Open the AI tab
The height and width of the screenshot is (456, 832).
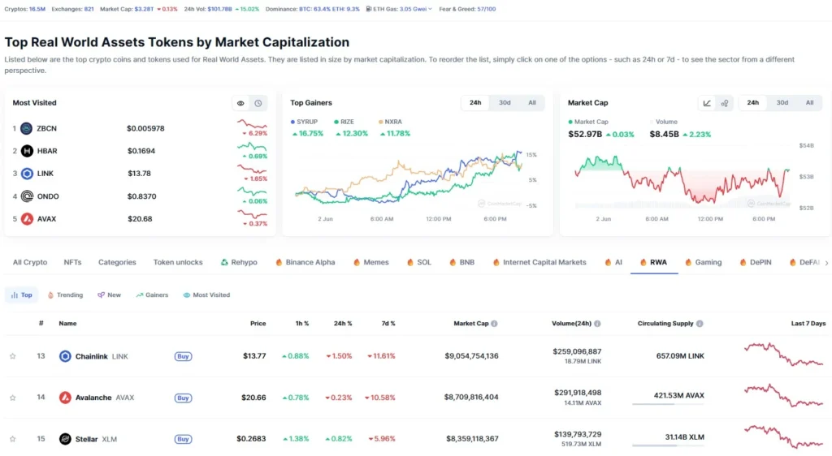(613, 262)
